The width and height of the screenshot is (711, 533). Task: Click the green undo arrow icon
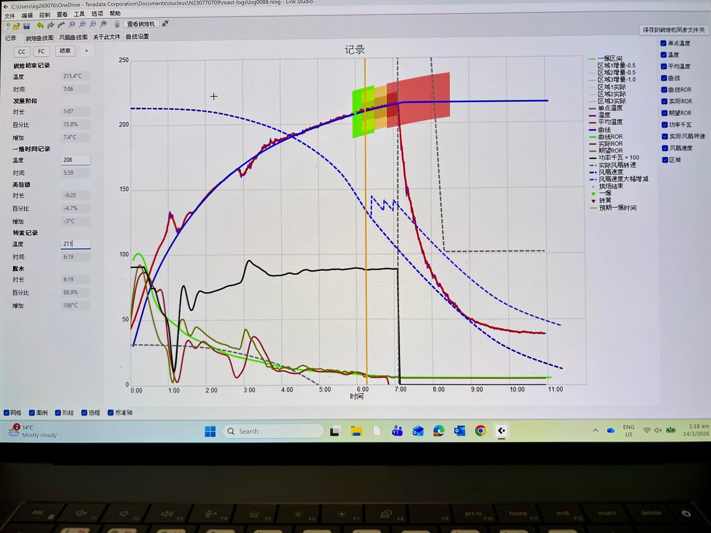click(40, 25)
